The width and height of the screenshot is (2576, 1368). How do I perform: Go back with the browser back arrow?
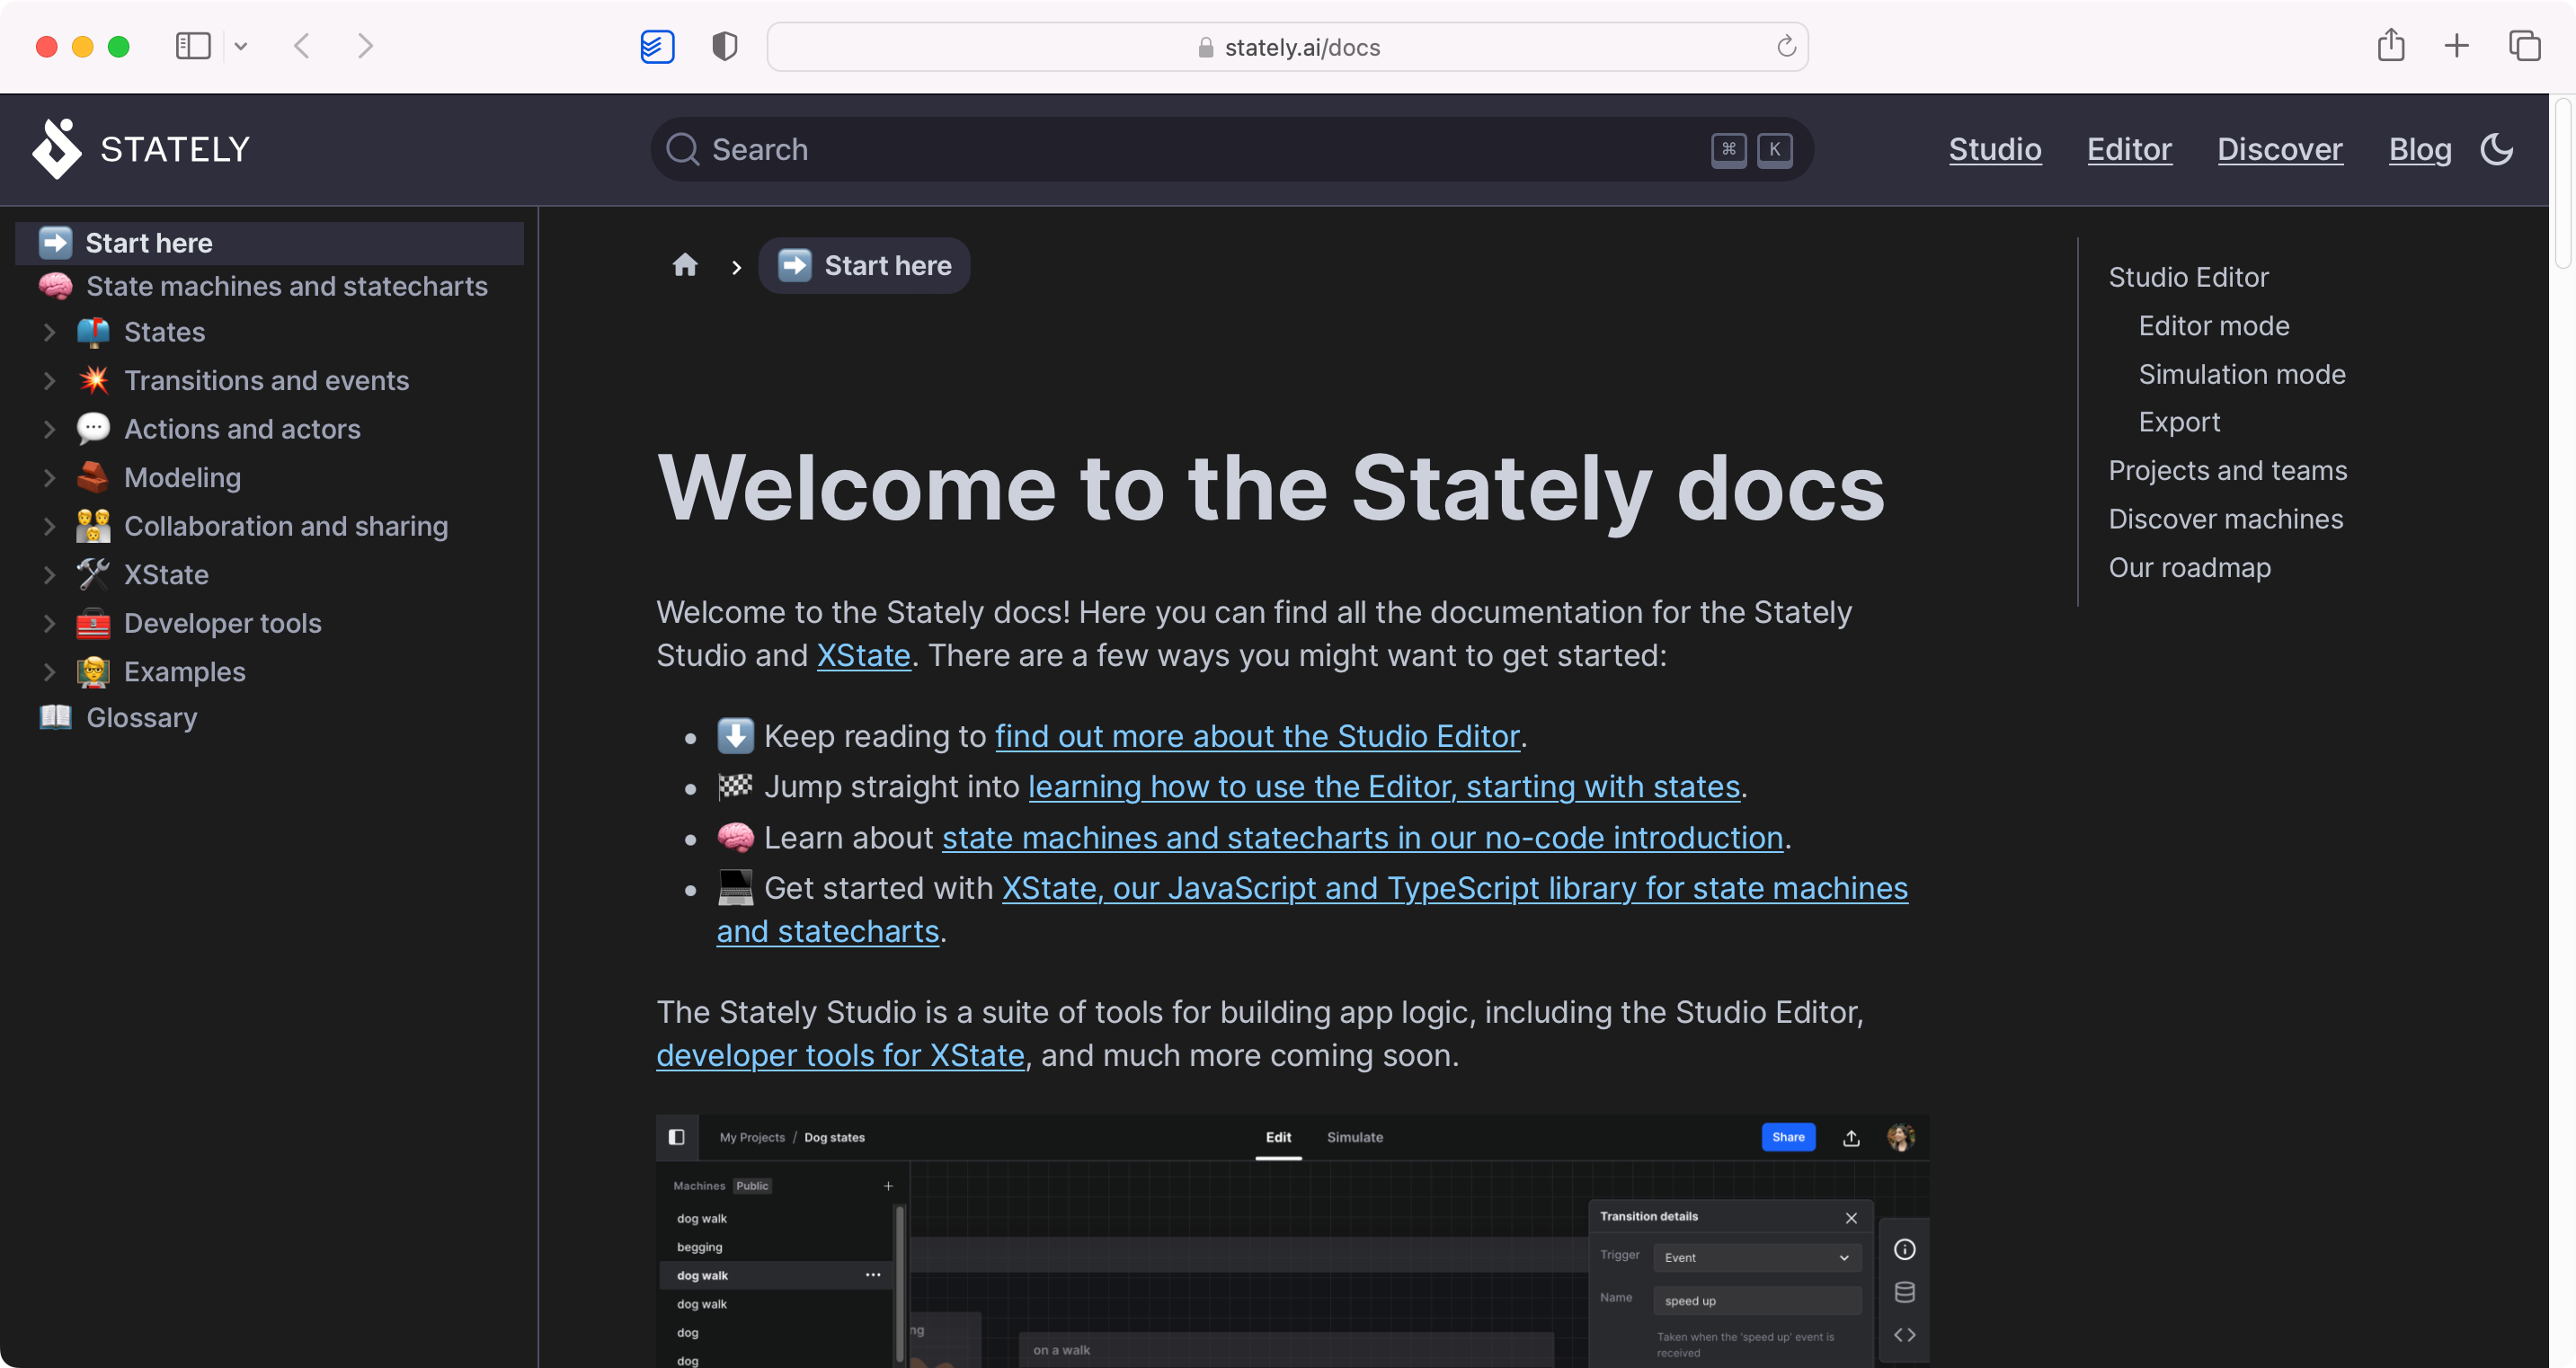pos(301,46)
